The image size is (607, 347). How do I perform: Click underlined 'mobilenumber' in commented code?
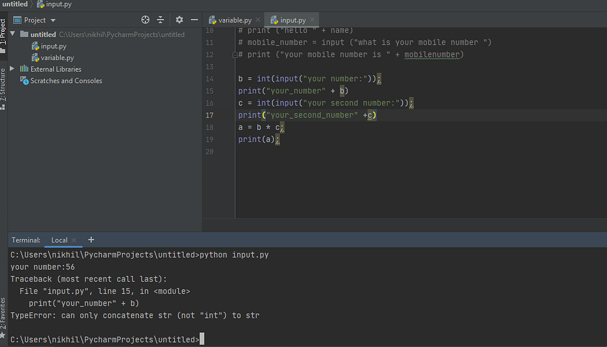click(x=432, y=55)
